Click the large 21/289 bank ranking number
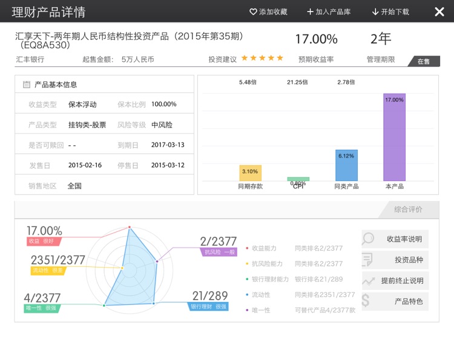 [210, 296]
